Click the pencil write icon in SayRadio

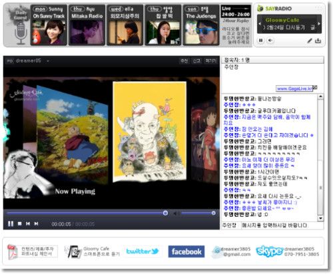click(310, 41)
